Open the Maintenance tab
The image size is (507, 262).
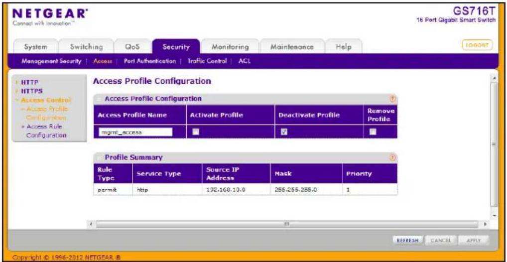[292, 47]
